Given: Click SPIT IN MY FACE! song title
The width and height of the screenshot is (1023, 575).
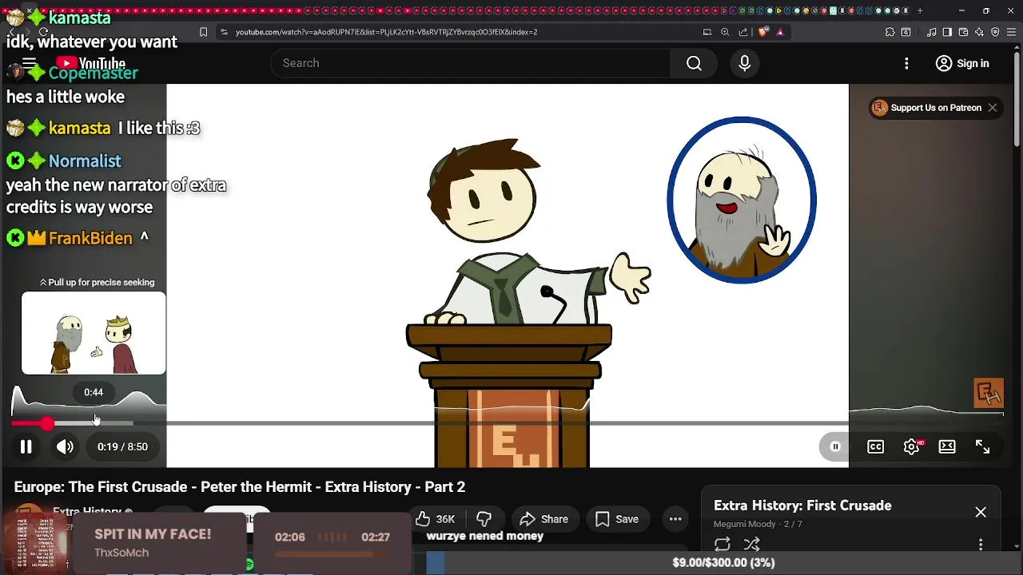Looking at the screenshot, I should click(153, 534).
